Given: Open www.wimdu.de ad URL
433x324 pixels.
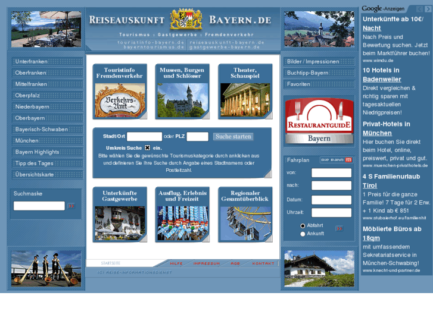Looking at the screenshot, I should click(378, 61).
